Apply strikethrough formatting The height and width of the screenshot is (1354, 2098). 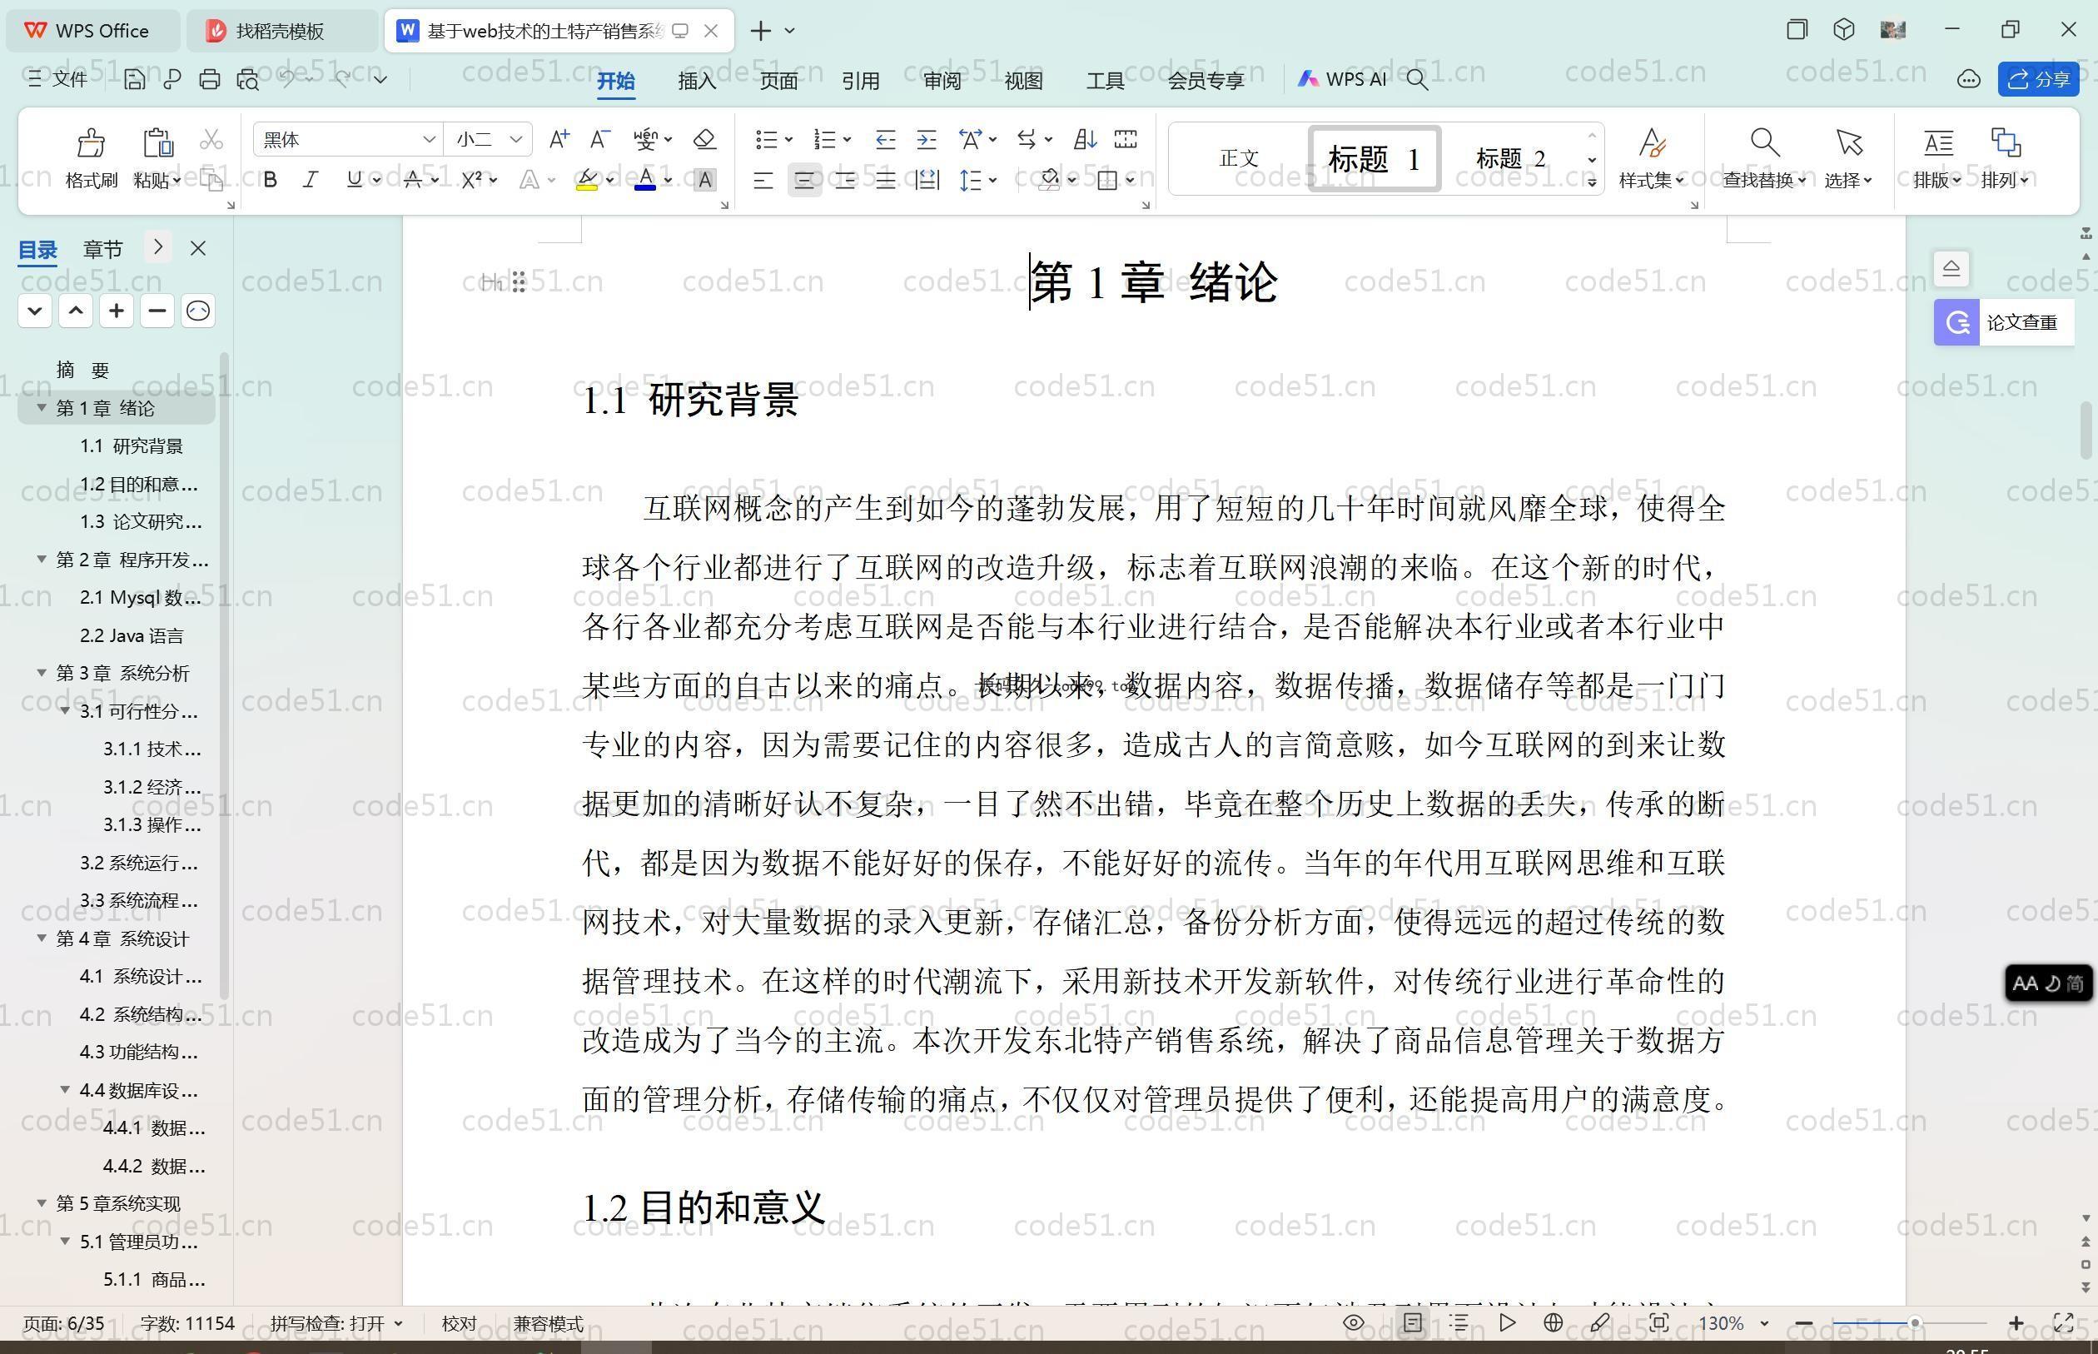pyautogui.click(x=413, y=179)
